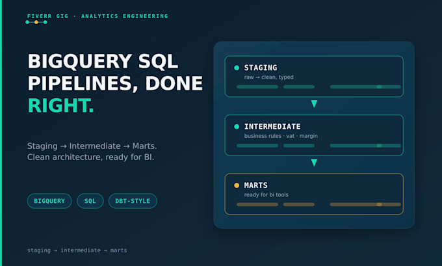The image size is (442, 266).
Task: Click the subtitle 'raw → clean, typed'
Action: tap(268, 77)
